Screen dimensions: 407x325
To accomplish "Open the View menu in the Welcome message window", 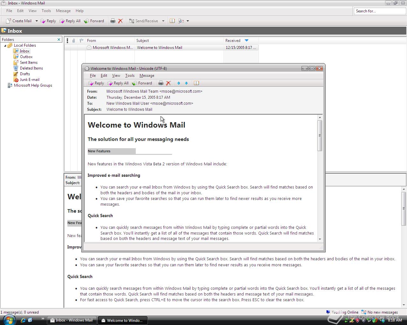I will tap(116, 76).
